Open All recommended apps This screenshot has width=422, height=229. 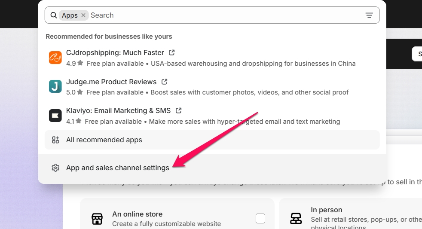[x=212, y=140]
